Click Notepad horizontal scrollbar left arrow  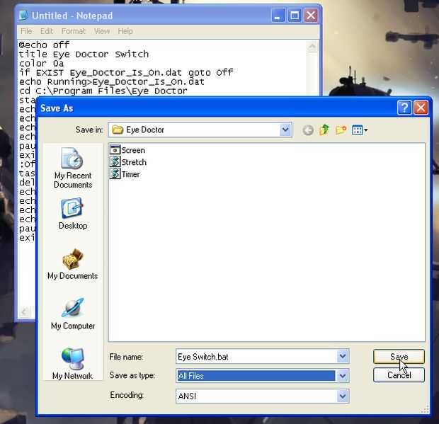coord(24,311)
